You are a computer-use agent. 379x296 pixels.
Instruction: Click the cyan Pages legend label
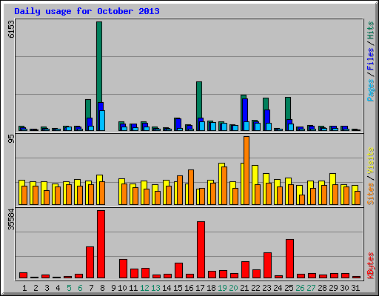370,90
